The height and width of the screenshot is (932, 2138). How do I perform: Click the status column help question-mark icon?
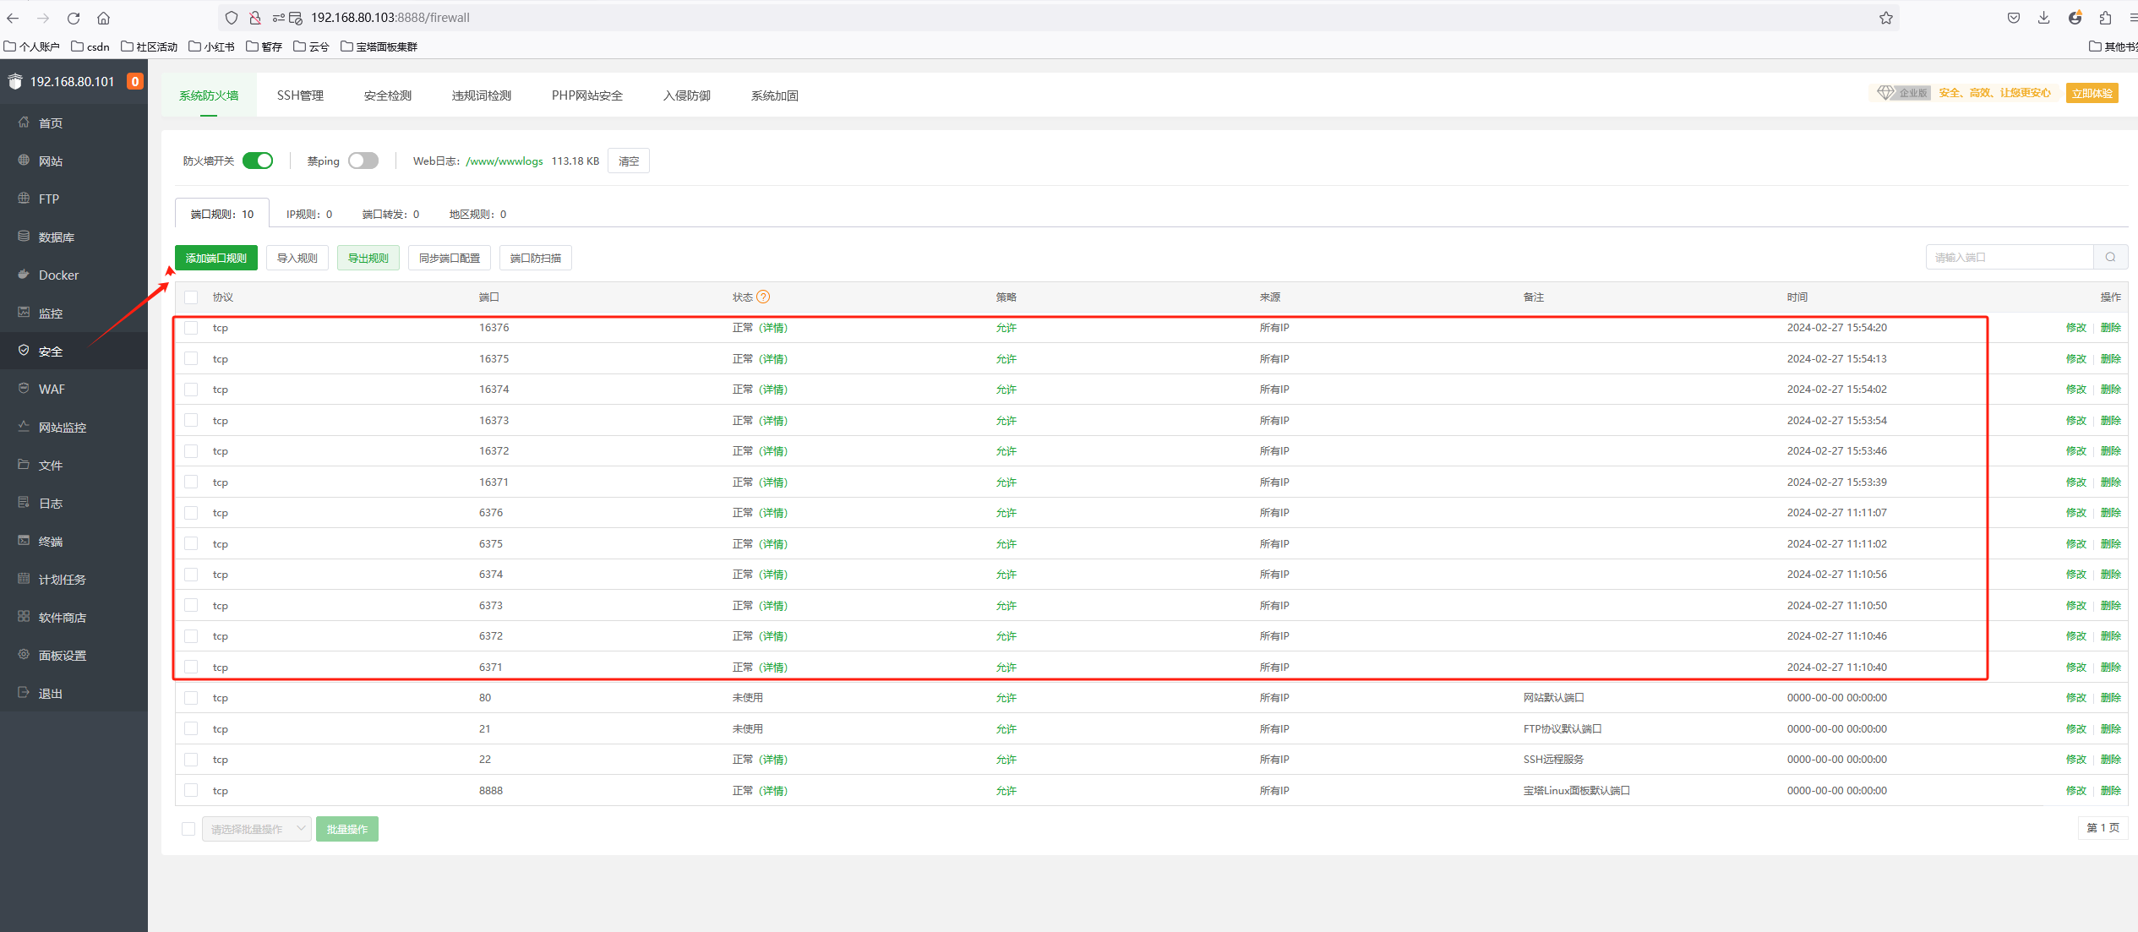(x=763, y=297)
